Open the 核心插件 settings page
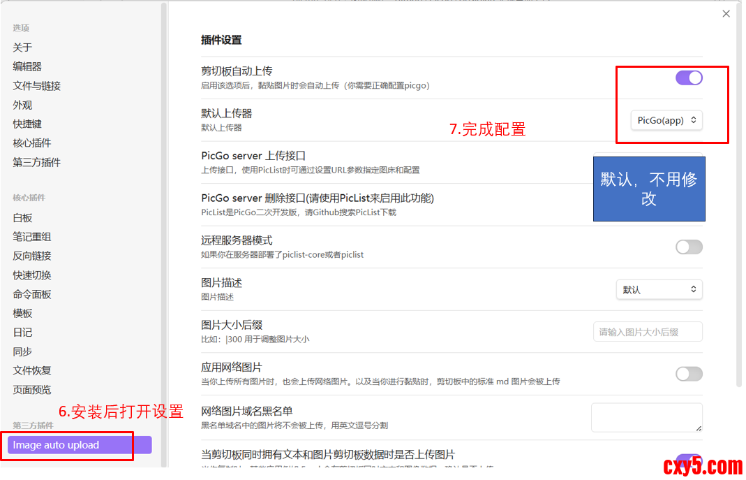746x480 pixels. point(32,143)
